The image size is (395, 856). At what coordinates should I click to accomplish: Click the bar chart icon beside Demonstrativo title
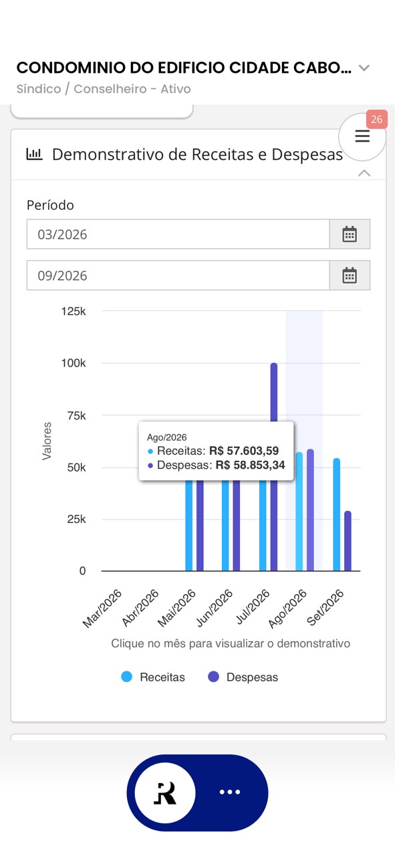click(34, 154)
